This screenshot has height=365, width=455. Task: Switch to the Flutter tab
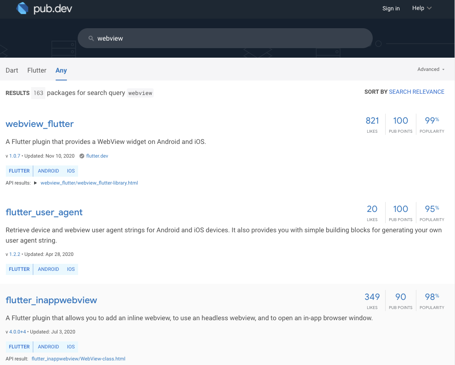tap(37, 71)
